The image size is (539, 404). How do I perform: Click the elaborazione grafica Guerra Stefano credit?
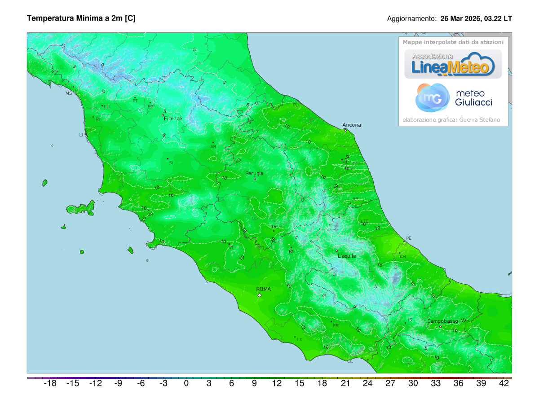click(x=451, y=119)
